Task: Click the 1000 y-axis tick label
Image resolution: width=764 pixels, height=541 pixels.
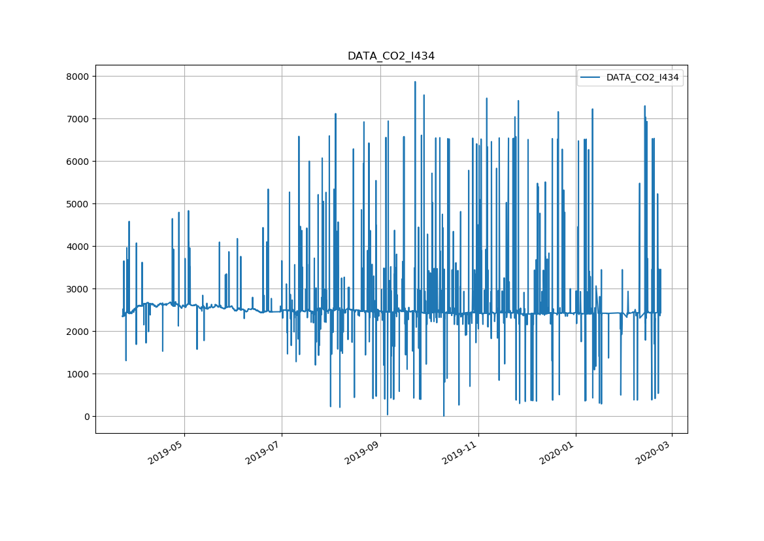Action: (78, 374)
